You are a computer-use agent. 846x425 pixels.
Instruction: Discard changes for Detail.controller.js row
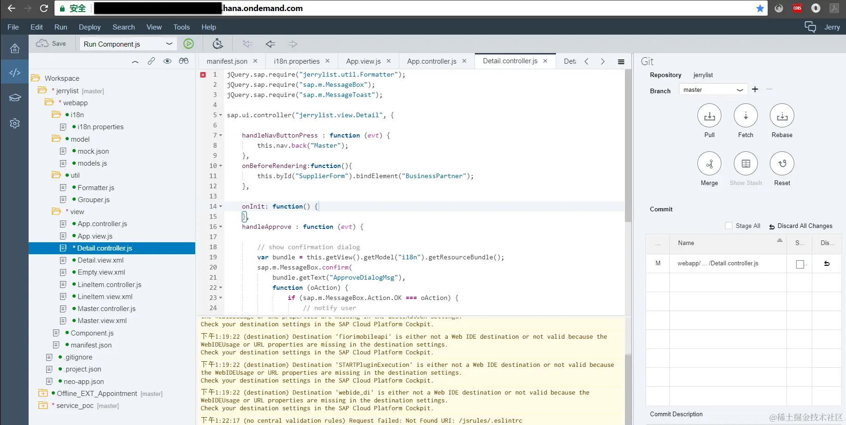pyautogui.click(x=827, y=263)
